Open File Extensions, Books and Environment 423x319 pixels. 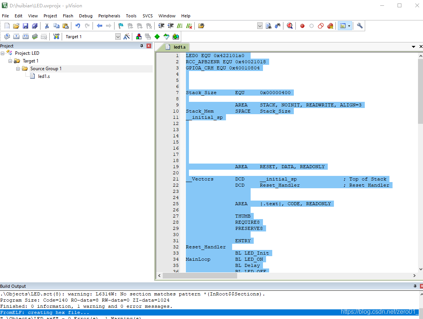[x=139, y=36]
